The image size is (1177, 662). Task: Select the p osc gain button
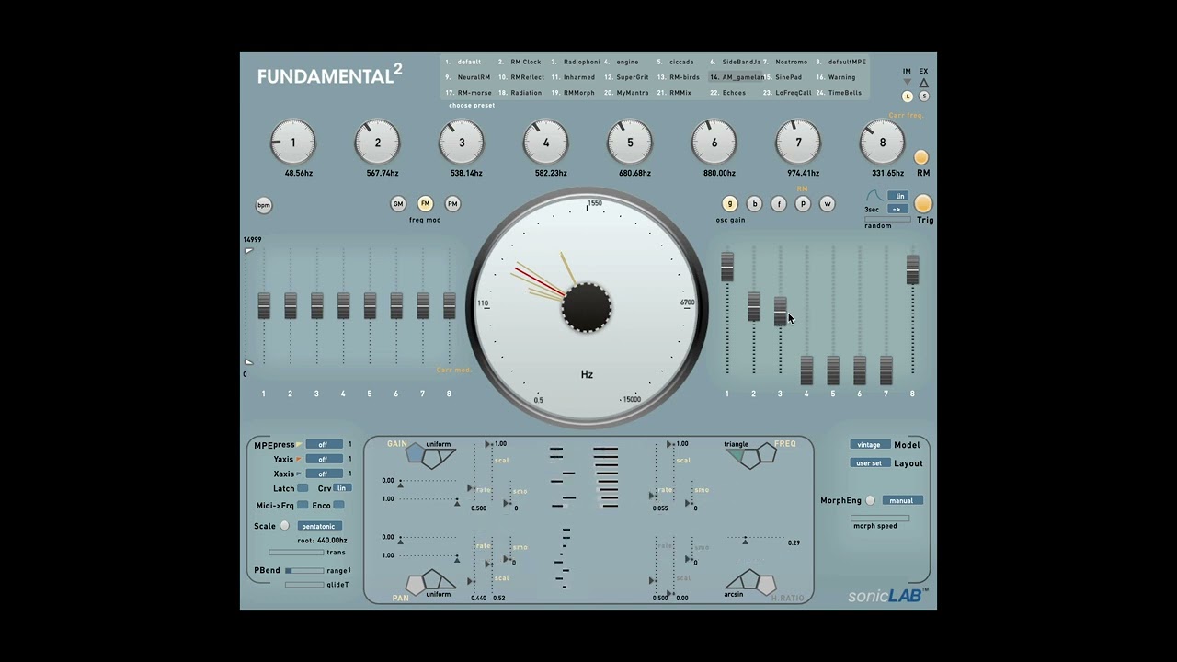803,204
